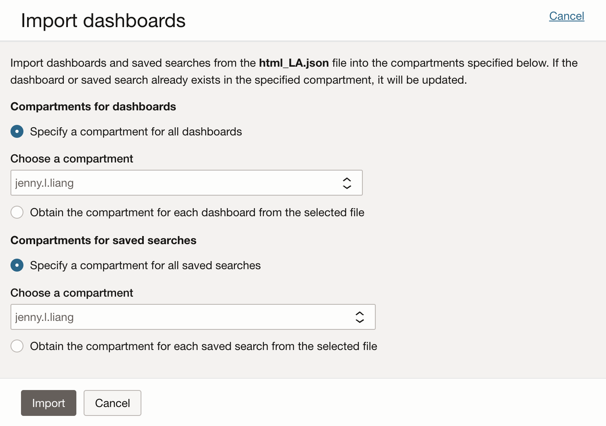The image size is (606, 426).
Task: Click the 'Specify a compartment for all saved searches' label text
Action: [x=145, y=266]
